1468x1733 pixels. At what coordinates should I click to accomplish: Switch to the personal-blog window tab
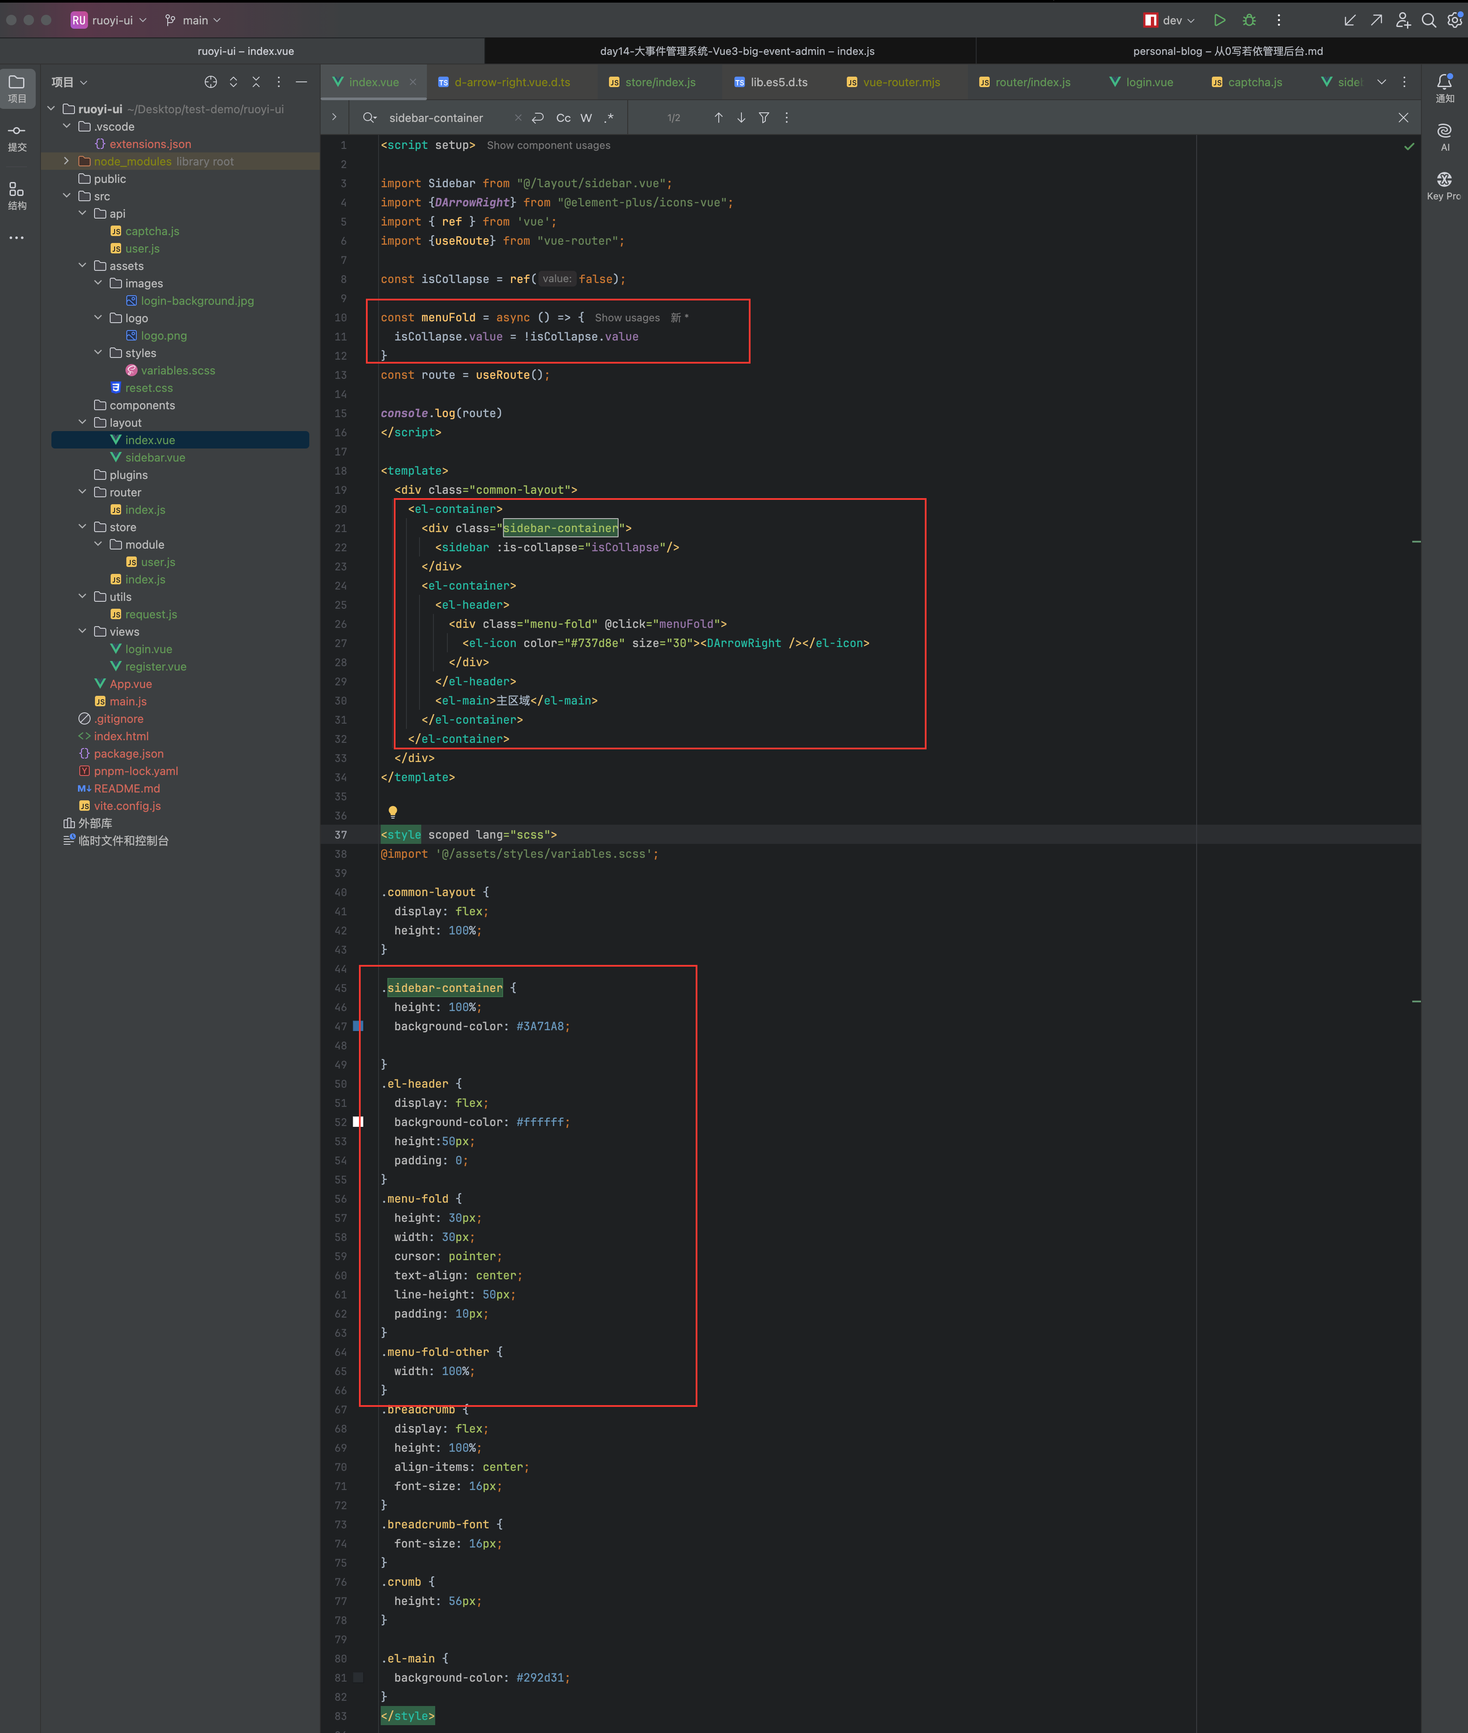1228,51
